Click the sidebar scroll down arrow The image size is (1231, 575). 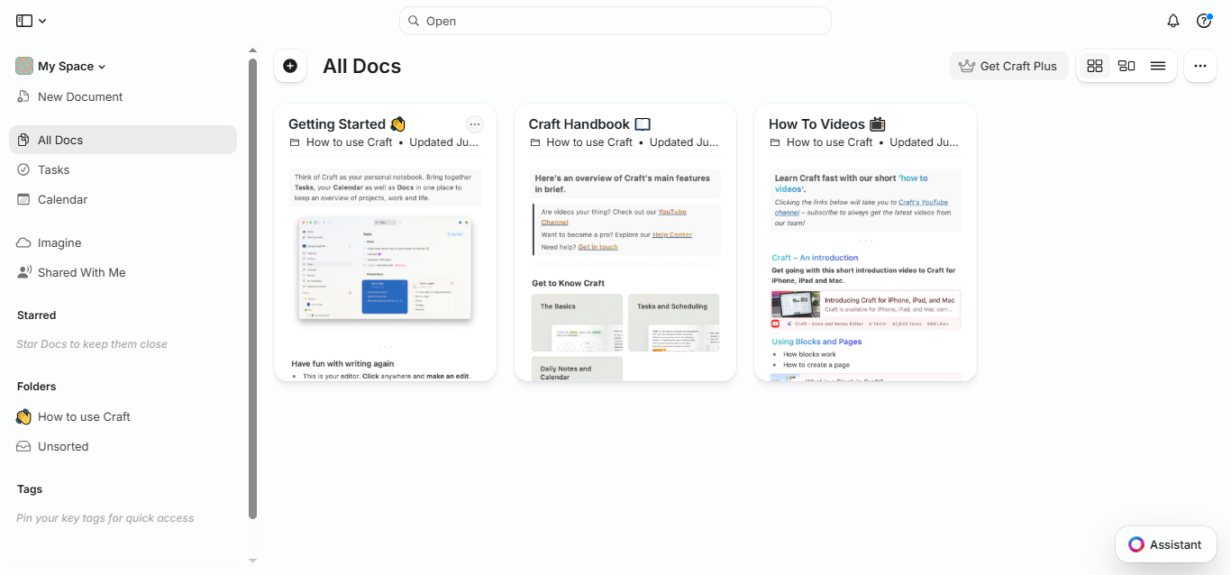click(x=252, y=561)
